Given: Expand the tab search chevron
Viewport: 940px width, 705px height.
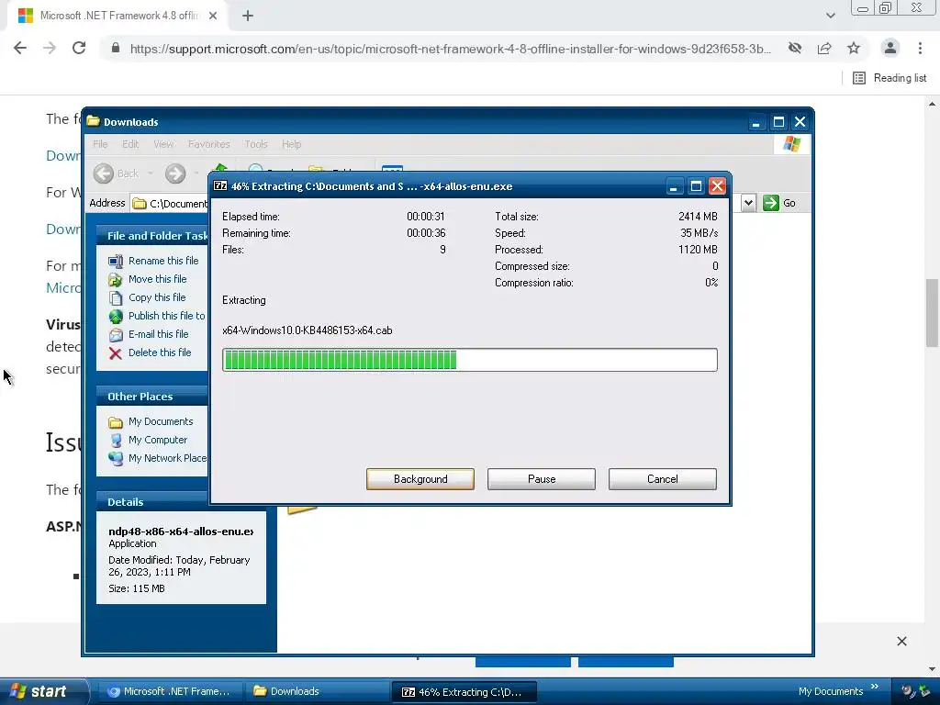Looking at the screenshot, I should click(x=830, y=16).
